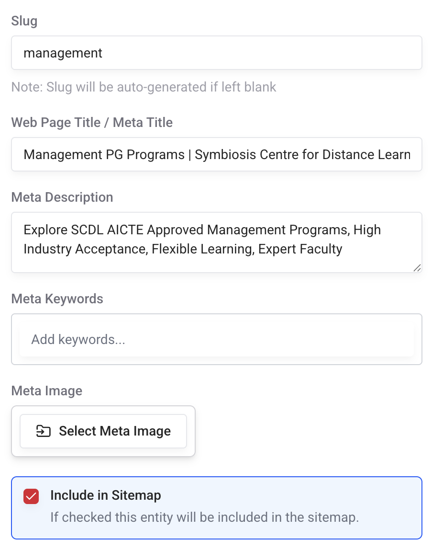
Task: Click the red checkmark icon for sitemap
Action: (x=31, y=496)
